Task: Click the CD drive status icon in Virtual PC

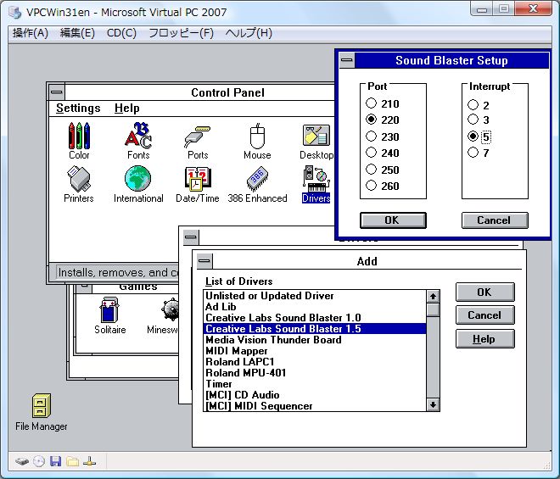Action: pos(39,461)
